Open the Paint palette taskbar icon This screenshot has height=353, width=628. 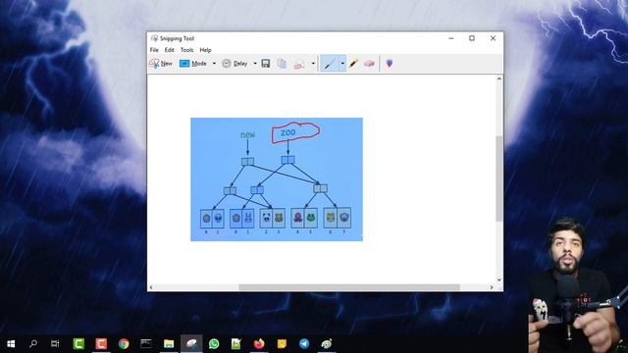coord(327,344)
